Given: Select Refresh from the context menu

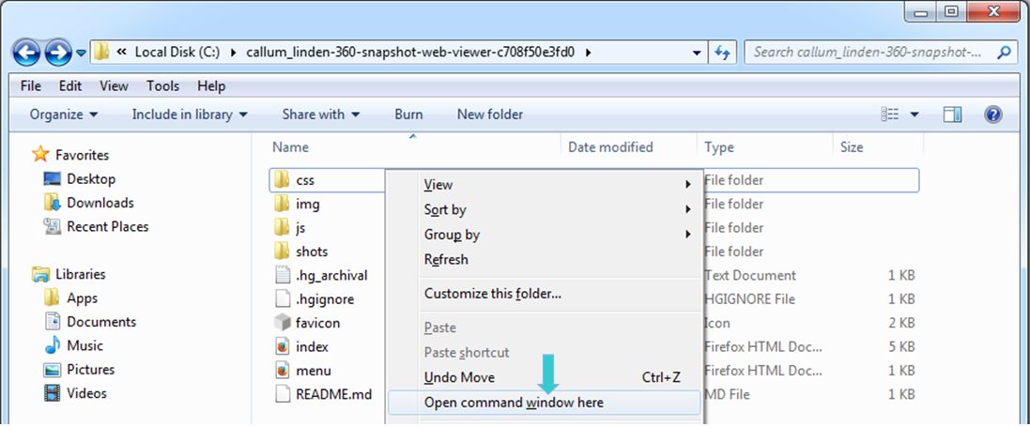Looking at the screenshot, I should click(446, 260).
